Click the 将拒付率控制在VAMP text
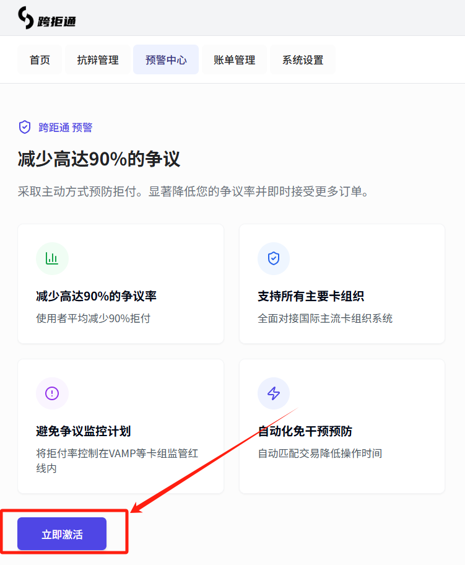 coord(117,460)
